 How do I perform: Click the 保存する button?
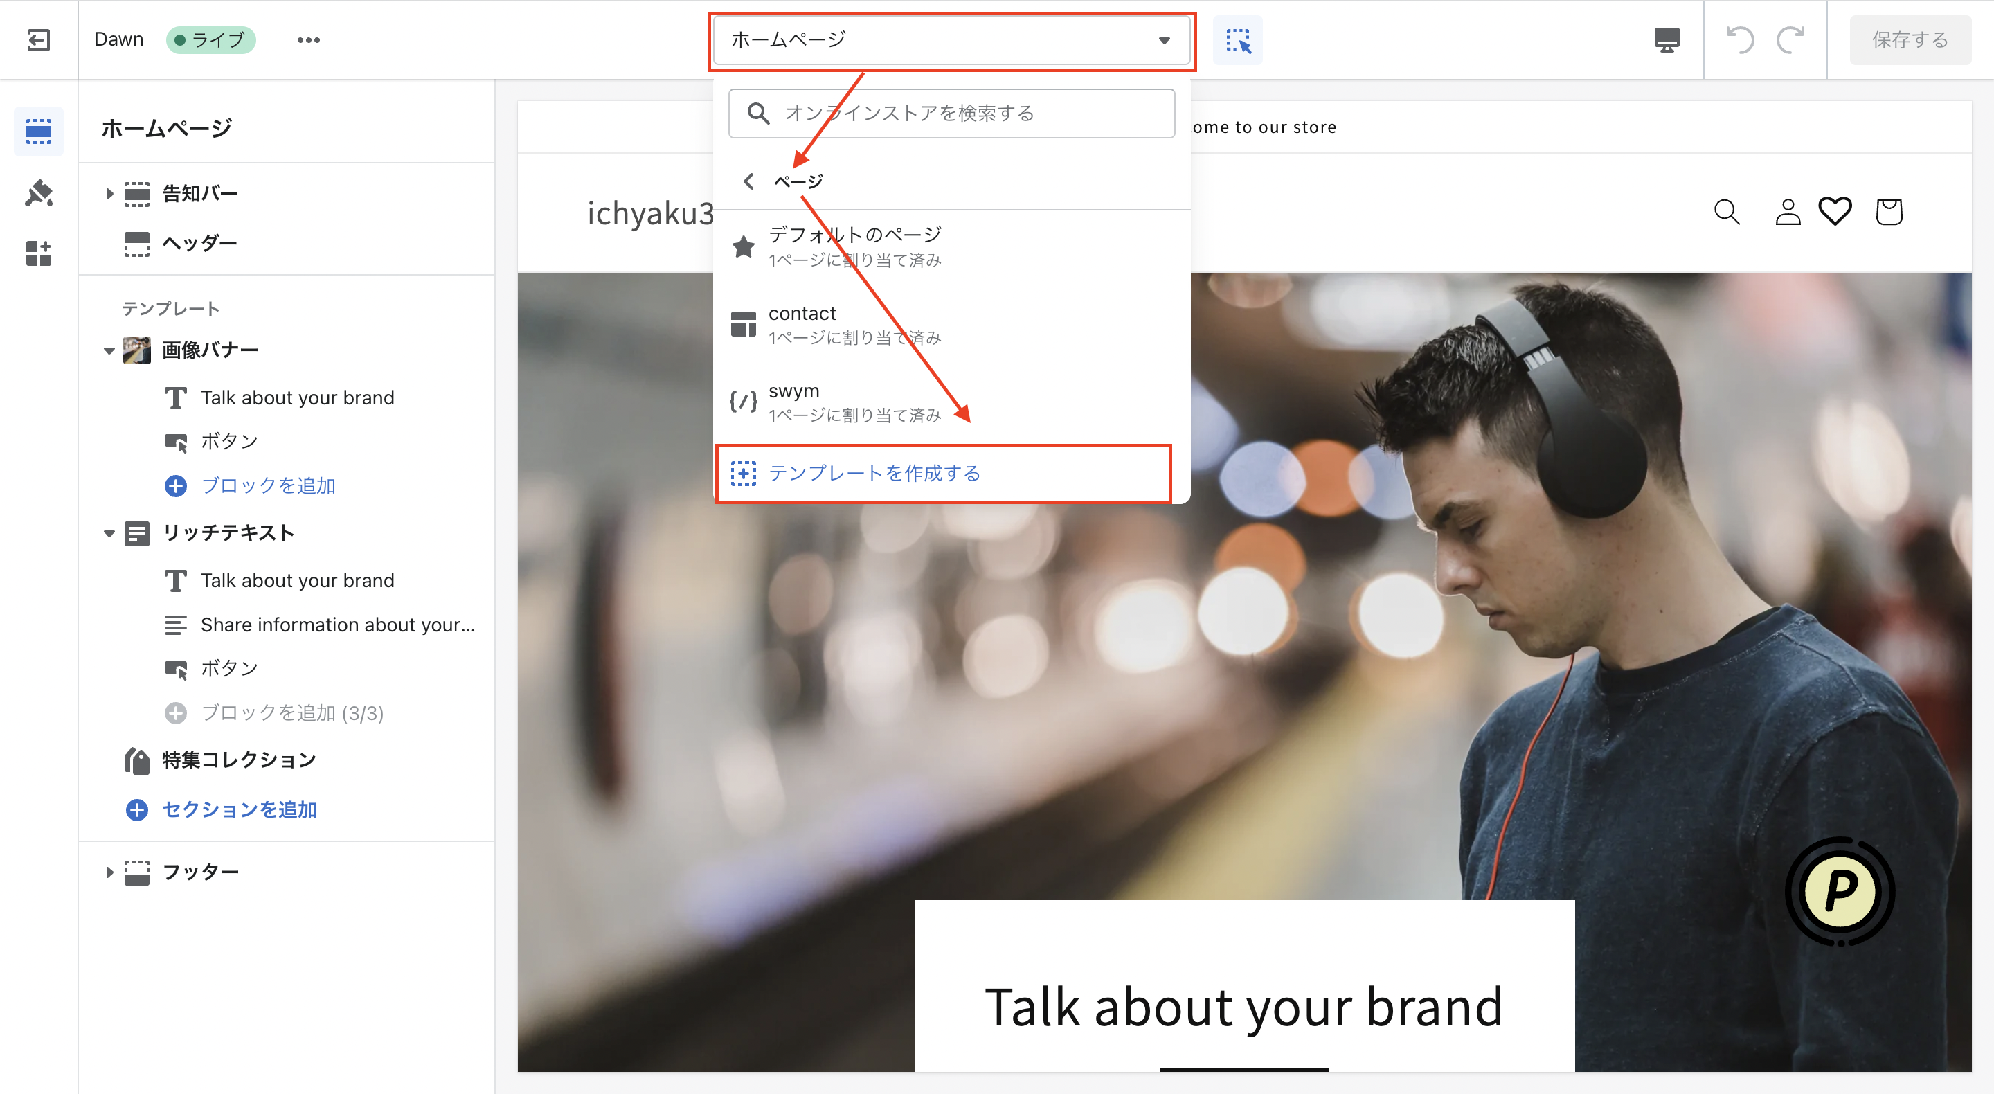coord(1910,39)
